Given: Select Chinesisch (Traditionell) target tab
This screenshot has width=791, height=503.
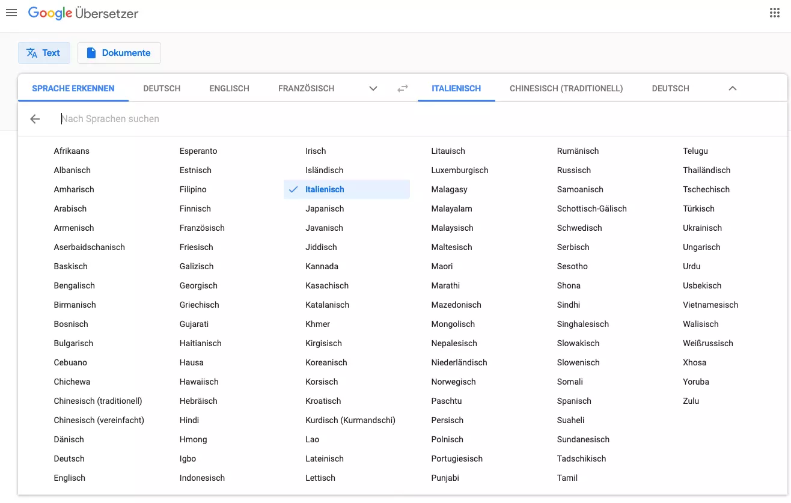Looking at the screenshot, I should [566, 88].
